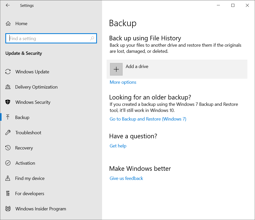Click the Make Windows better heading
255x220 pixels.
pos(140,168)
